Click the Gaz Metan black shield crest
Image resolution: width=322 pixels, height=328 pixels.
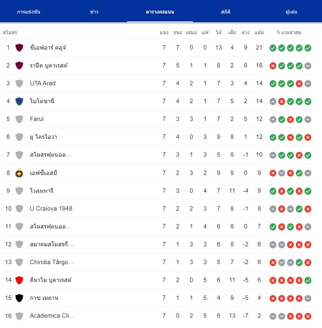pyautogui.click(x=19, y=298)
